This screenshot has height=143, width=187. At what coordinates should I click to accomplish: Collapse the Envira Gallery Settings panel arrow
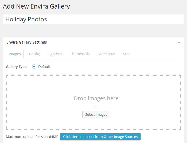pos(179,42)
